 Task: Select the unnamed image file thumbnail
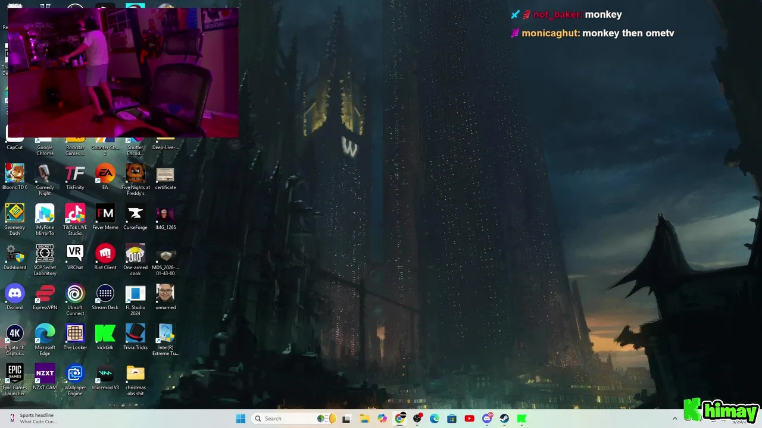tap(165, 297)
